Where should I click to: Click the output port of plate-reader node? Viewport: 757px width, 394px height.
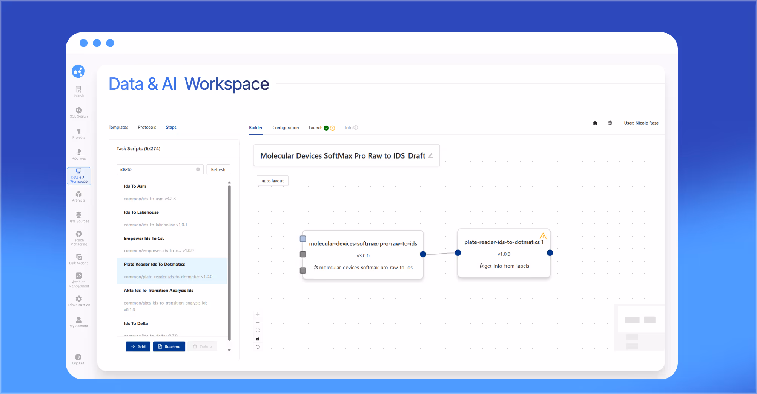click(550, 253)
